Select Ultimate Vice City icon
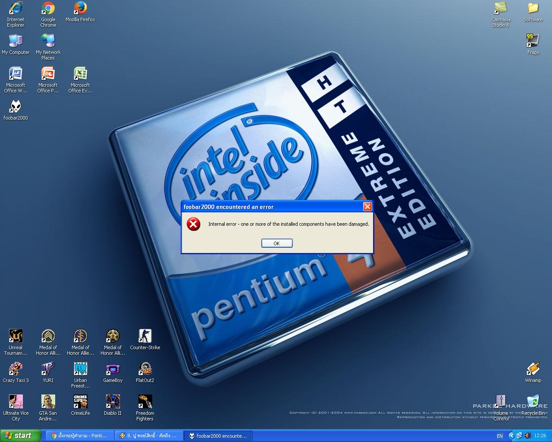Image resolution: width=552 pixels, height=442 pixels. tap(16, 408)
